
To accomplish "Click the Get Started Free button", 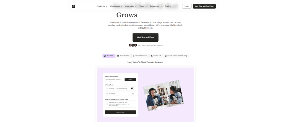I will click(x=145, y=37).
